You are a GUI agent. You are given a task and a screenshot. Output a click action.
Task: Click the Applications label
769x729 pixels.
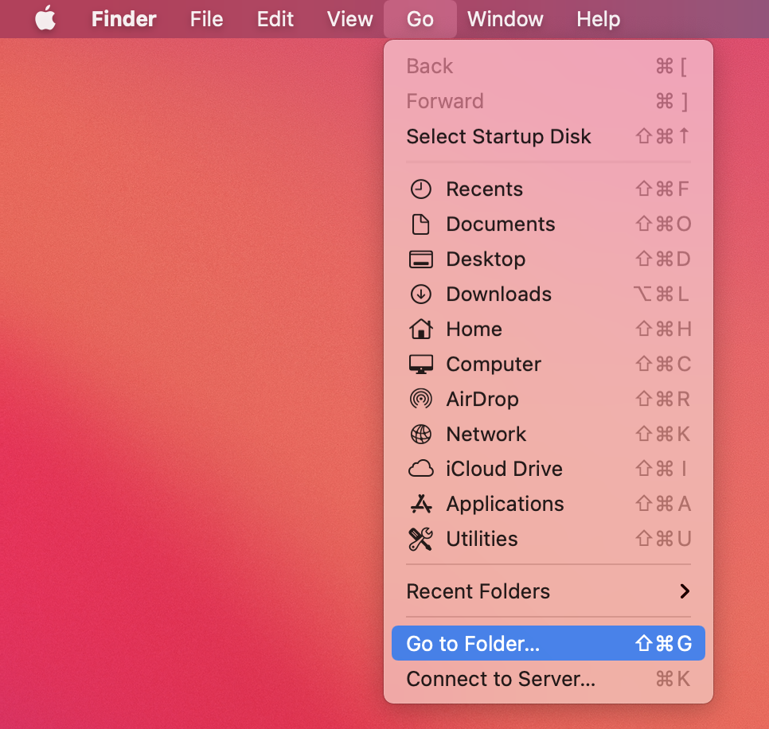pos(506,504)
